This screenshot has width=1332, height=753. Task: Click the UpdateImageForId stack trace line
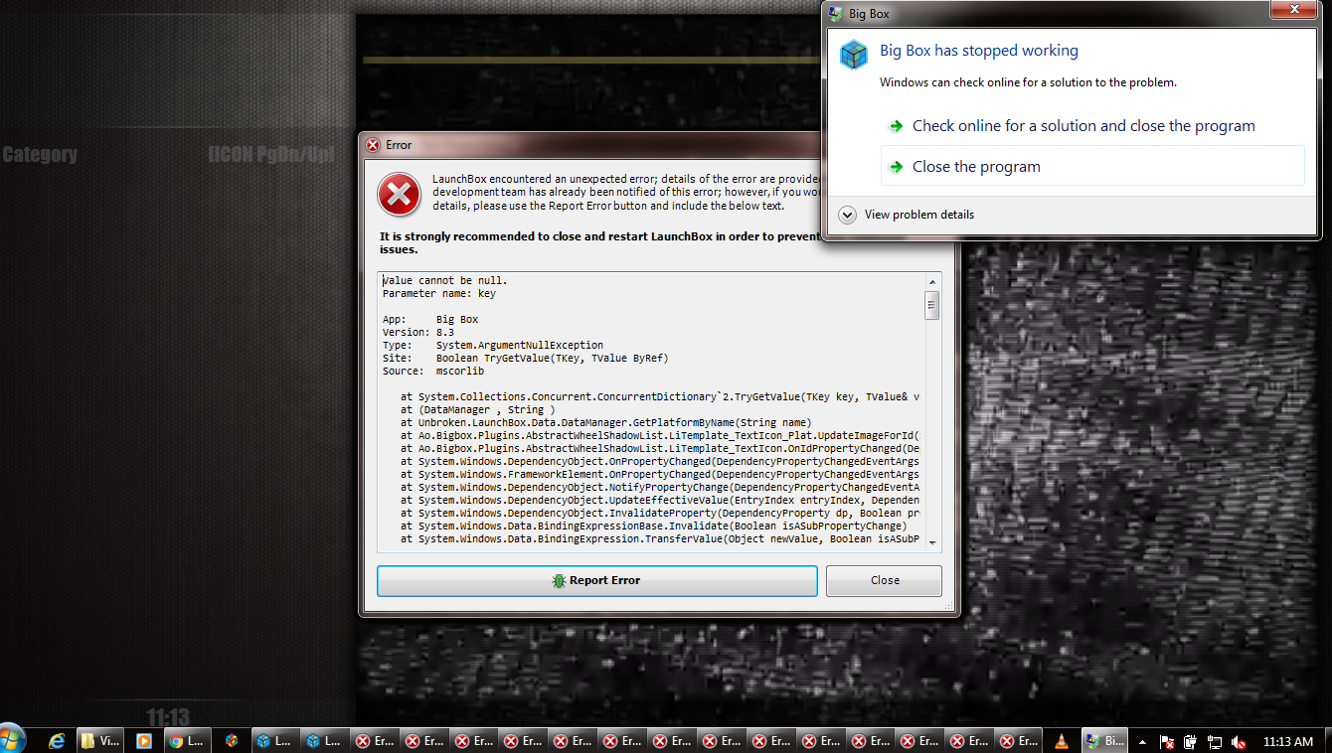pyautogui.click(x=660, y=435)
